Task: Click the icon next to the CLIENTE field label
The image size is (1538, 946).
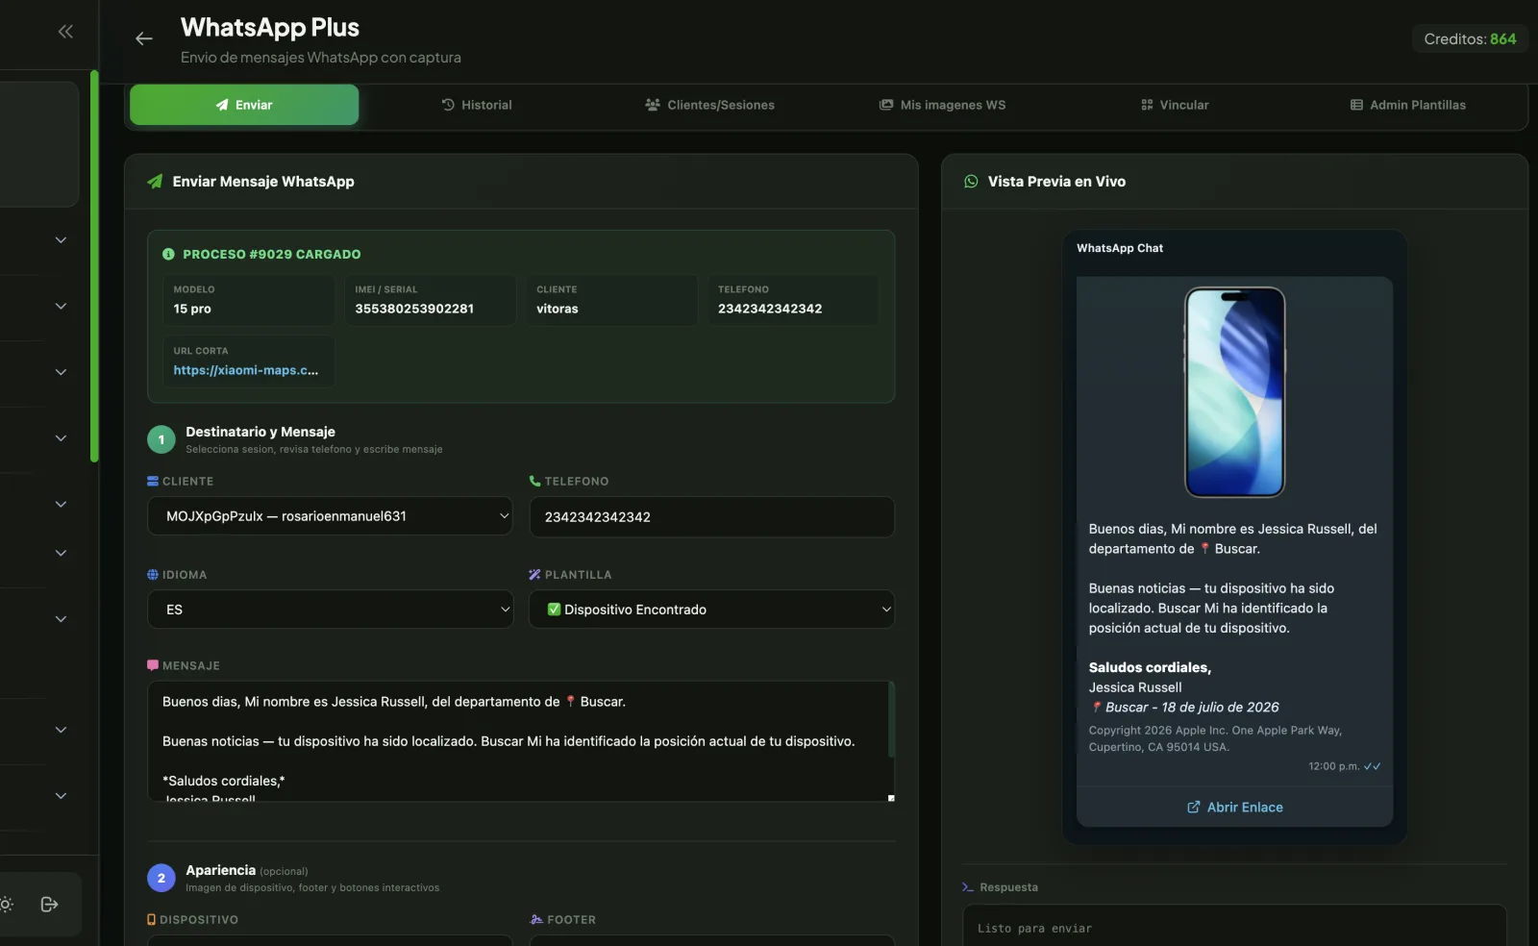Action: 153,481
